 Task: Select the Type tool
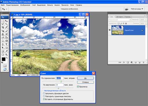coord(6,44)
